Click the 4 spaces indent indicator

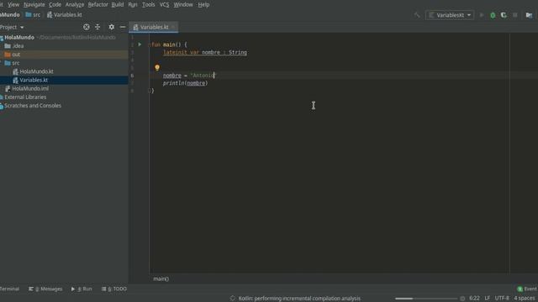click(524, 299)
